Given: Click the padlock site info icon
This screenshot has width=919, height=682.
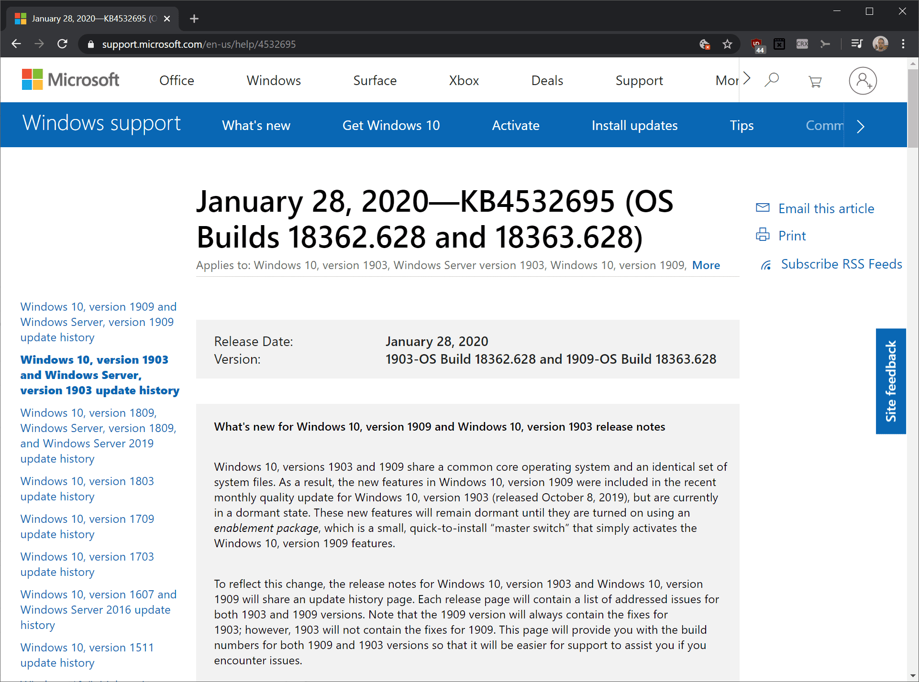Looking at the screenshot, I should tap(91, 44).
